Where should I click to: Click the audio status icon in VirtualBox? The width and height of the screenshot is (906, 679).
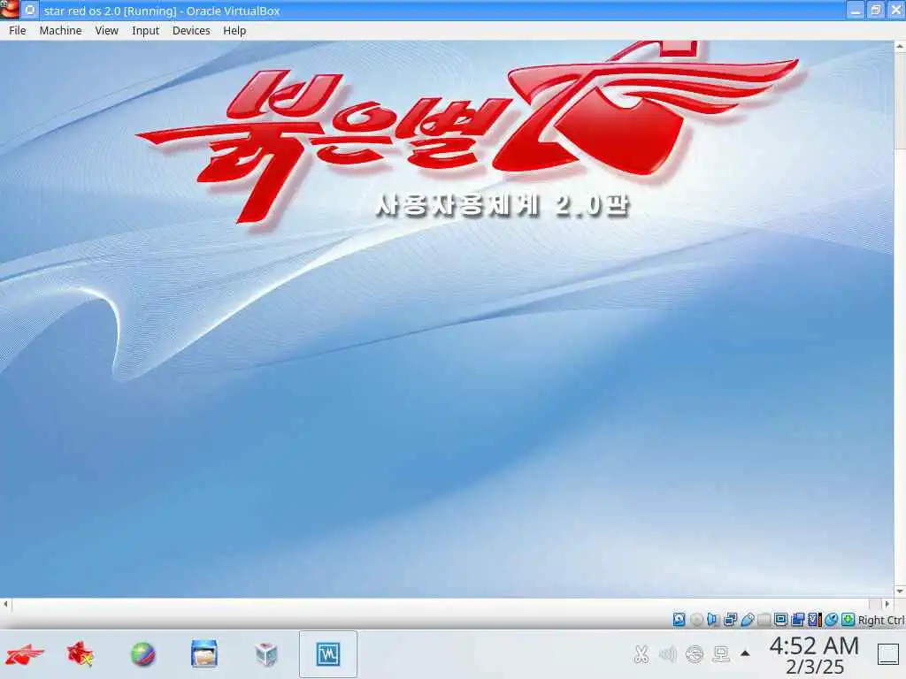713,620
